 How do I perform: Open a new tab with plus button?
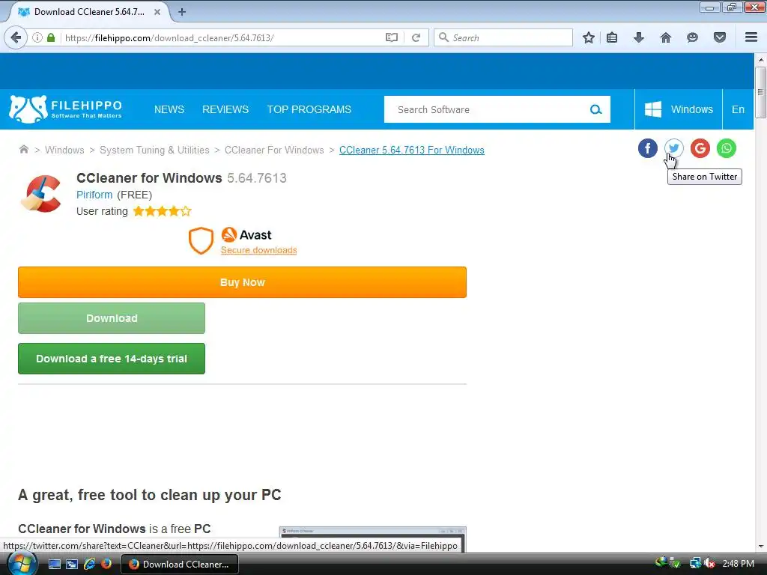[x=182, y=12]
